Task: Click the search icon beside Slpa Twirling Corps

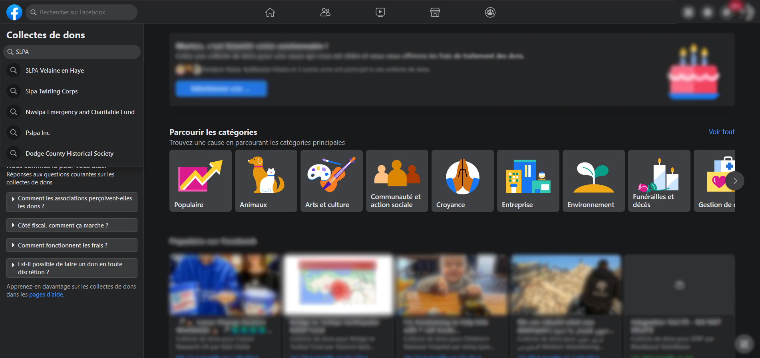Action: point(14,91)
